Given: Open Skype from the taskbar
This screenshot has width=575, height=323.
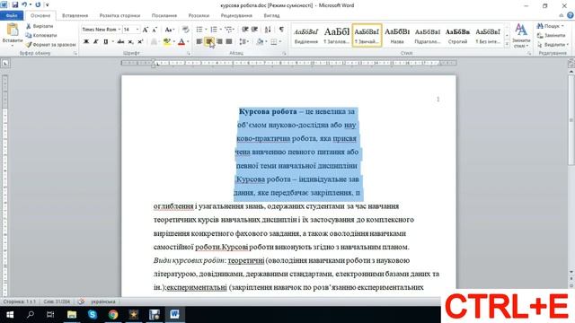Looking at the screenshot, I should (92, 315).
